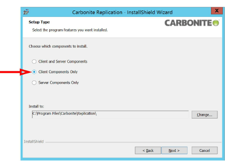The height and width of the screenshot is (167, 245).
Task: Click 'Choose which components to install.' text
Action: pyautogui.click(x=58, y=46)
